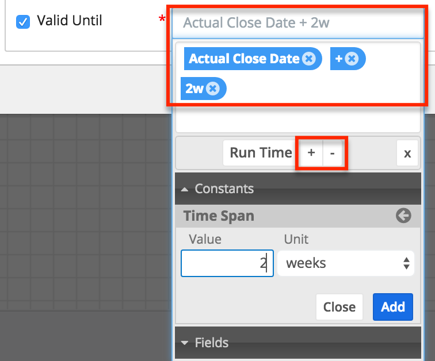The height and width of the screenshot is (361, 435).
Task: Click the Run Time button
Action: point(260,153)
